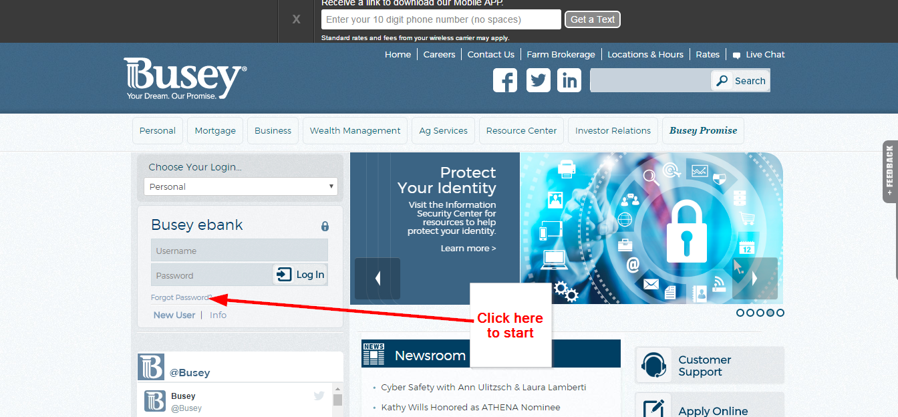The height and width of the screenshot is (417, 898).
Task: Focus the 10 digit phone number field
Action: pos(441,19)
